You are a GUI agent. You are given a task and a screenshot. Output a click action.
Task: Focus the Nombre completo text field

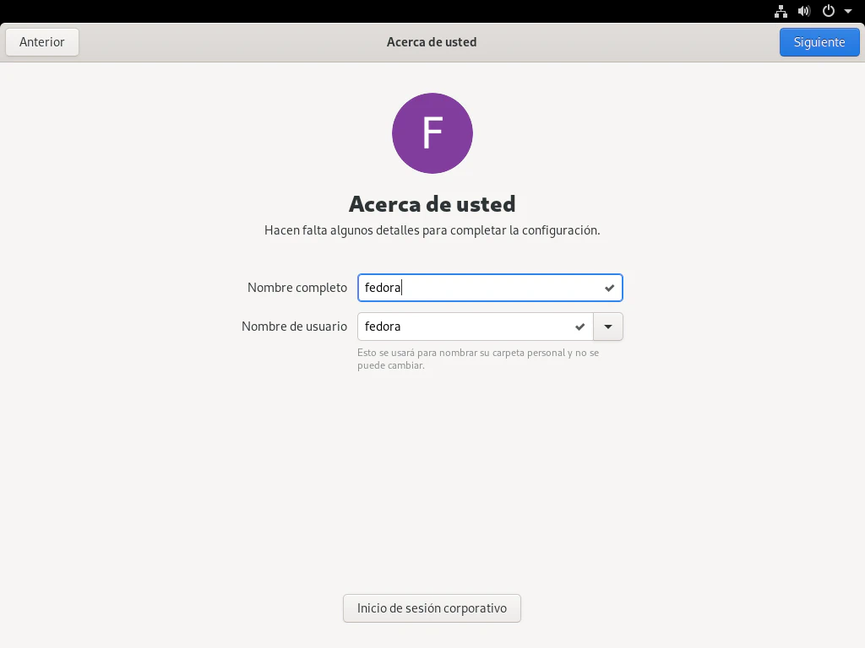tap(490, 288)
